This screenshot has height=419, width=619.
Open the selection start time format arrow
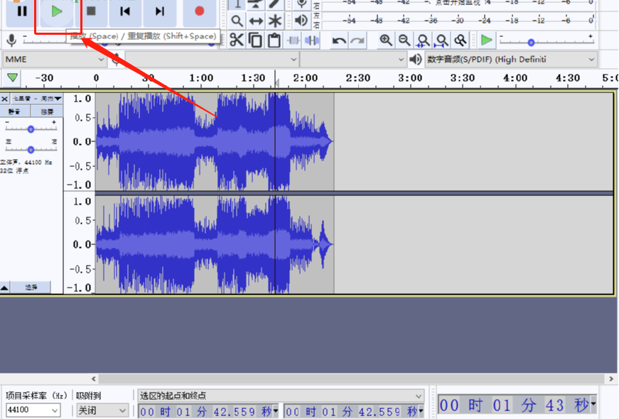276,410
